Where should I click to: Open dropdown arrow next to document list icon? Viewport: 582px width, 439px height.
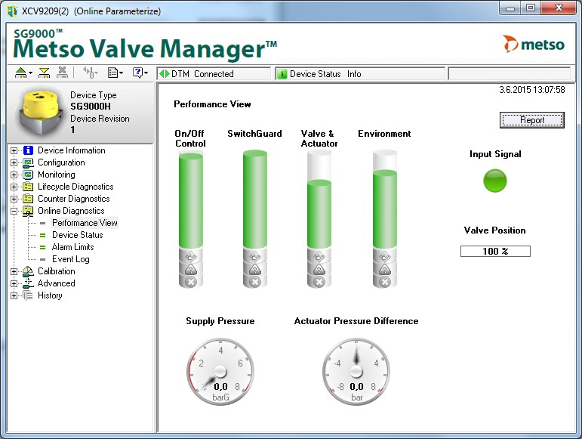(121, 73)
